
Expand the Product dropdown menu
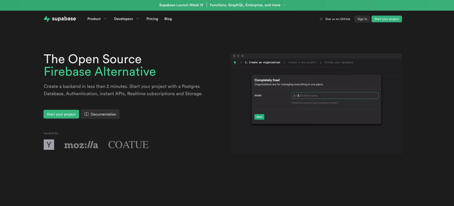point(94,19)
